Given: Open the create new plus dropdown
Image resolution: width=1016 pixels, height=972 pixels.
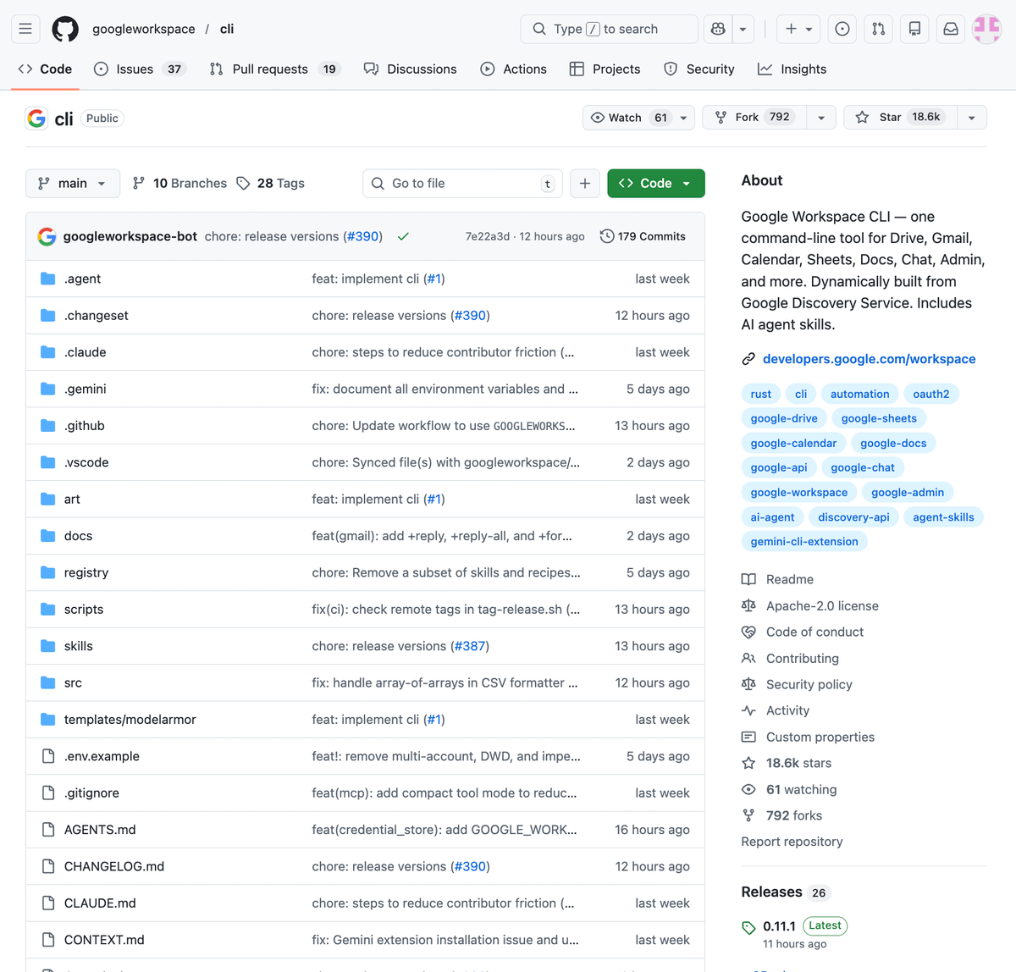Looking at the screenshot, I should tap(798, 29).
